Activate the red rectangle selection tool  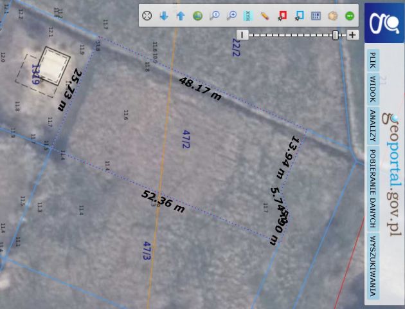282,15
